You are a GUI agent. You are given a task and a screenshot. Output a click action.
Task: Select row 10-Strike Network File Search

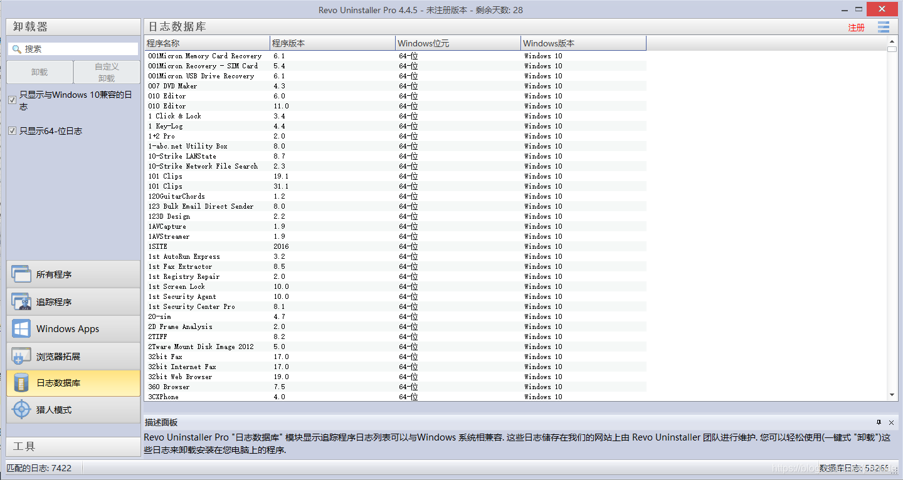[395, 166]
